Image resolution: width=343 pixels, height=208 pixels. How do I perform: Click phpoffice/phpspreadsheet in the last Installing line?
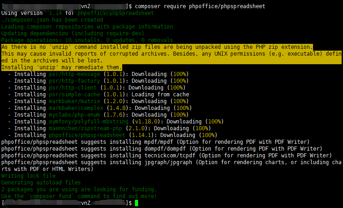[x=87, y=135]
